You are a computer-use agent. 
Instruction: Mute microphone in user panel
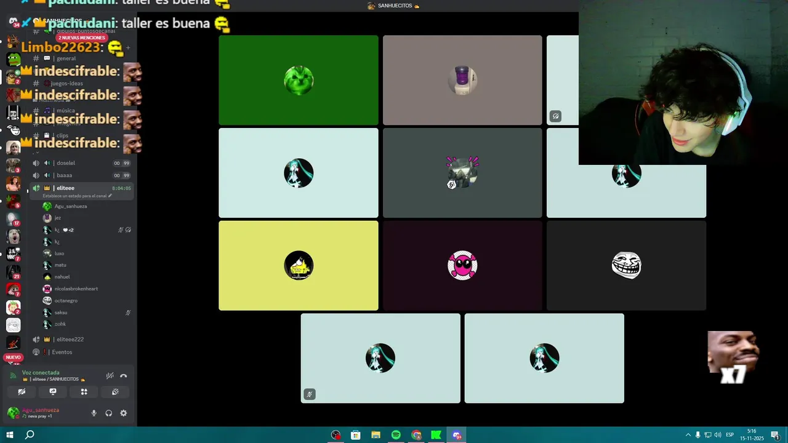tap(94, 413)
